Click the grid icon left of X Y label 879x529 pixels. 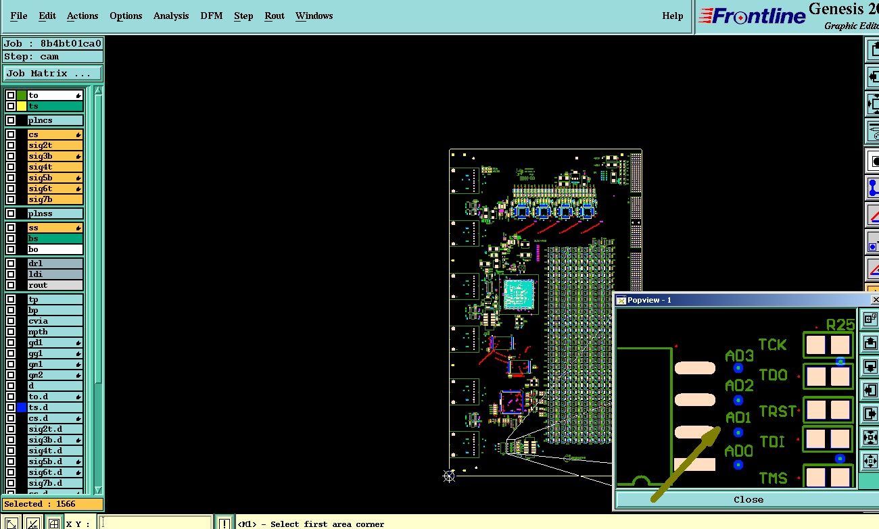pos(53,522)
